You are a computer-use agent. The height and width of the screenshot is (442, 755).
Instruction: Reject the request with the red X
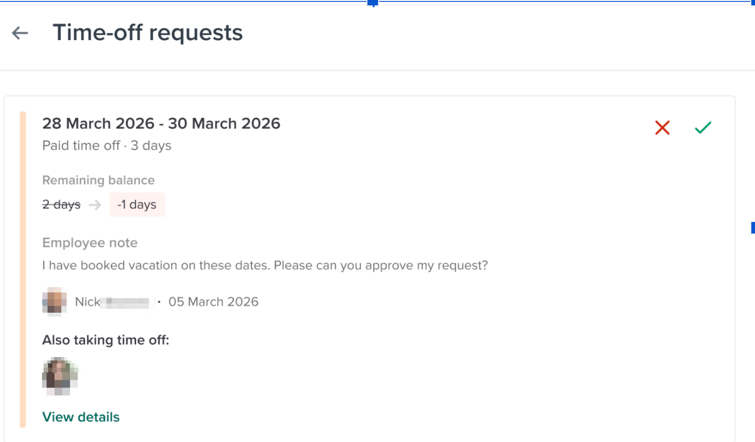click(662, 127)
